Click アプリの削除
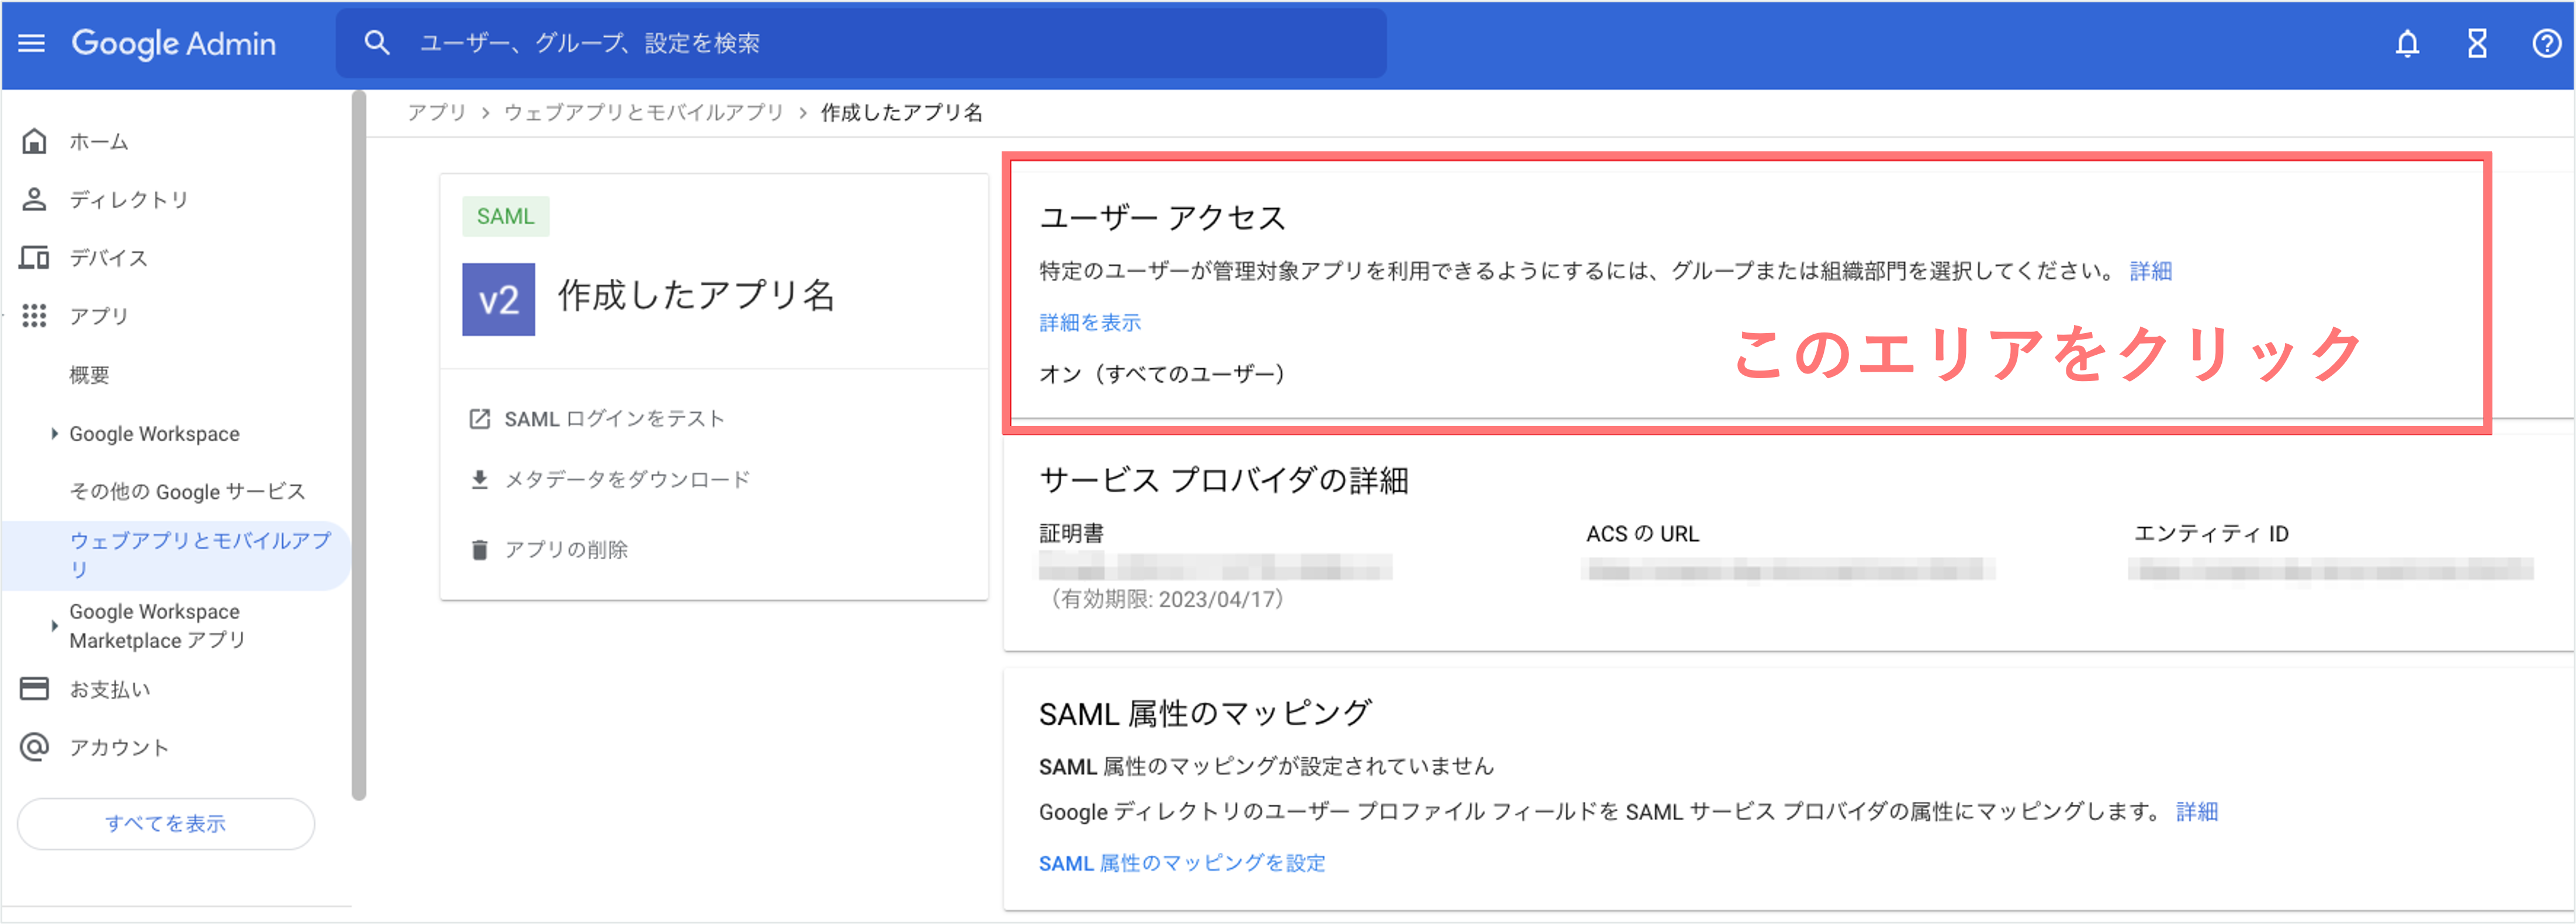Image resolution: width=2576 pixels, height=924 pixels. [566, 550]
